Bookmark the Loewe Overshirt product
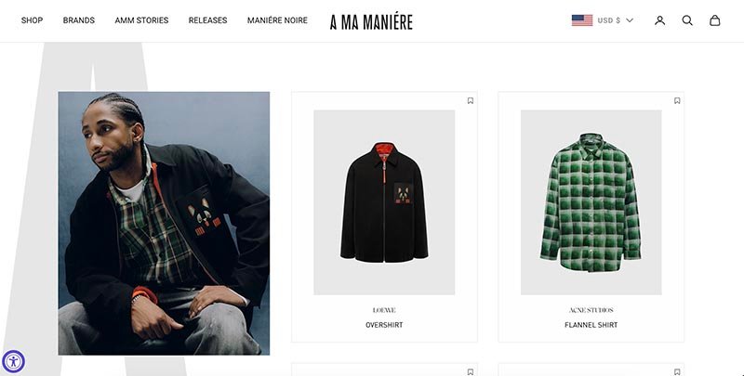The image size is (744, 376). click(471, 100)
